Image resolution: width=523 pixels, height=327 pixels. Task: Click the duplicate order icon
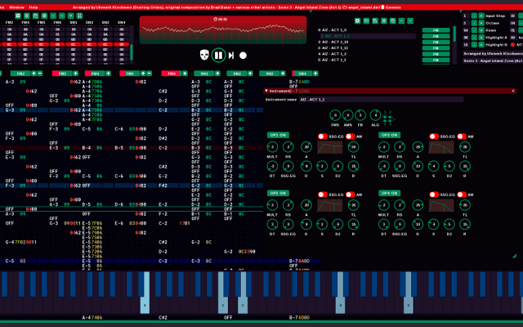(35, 16)
